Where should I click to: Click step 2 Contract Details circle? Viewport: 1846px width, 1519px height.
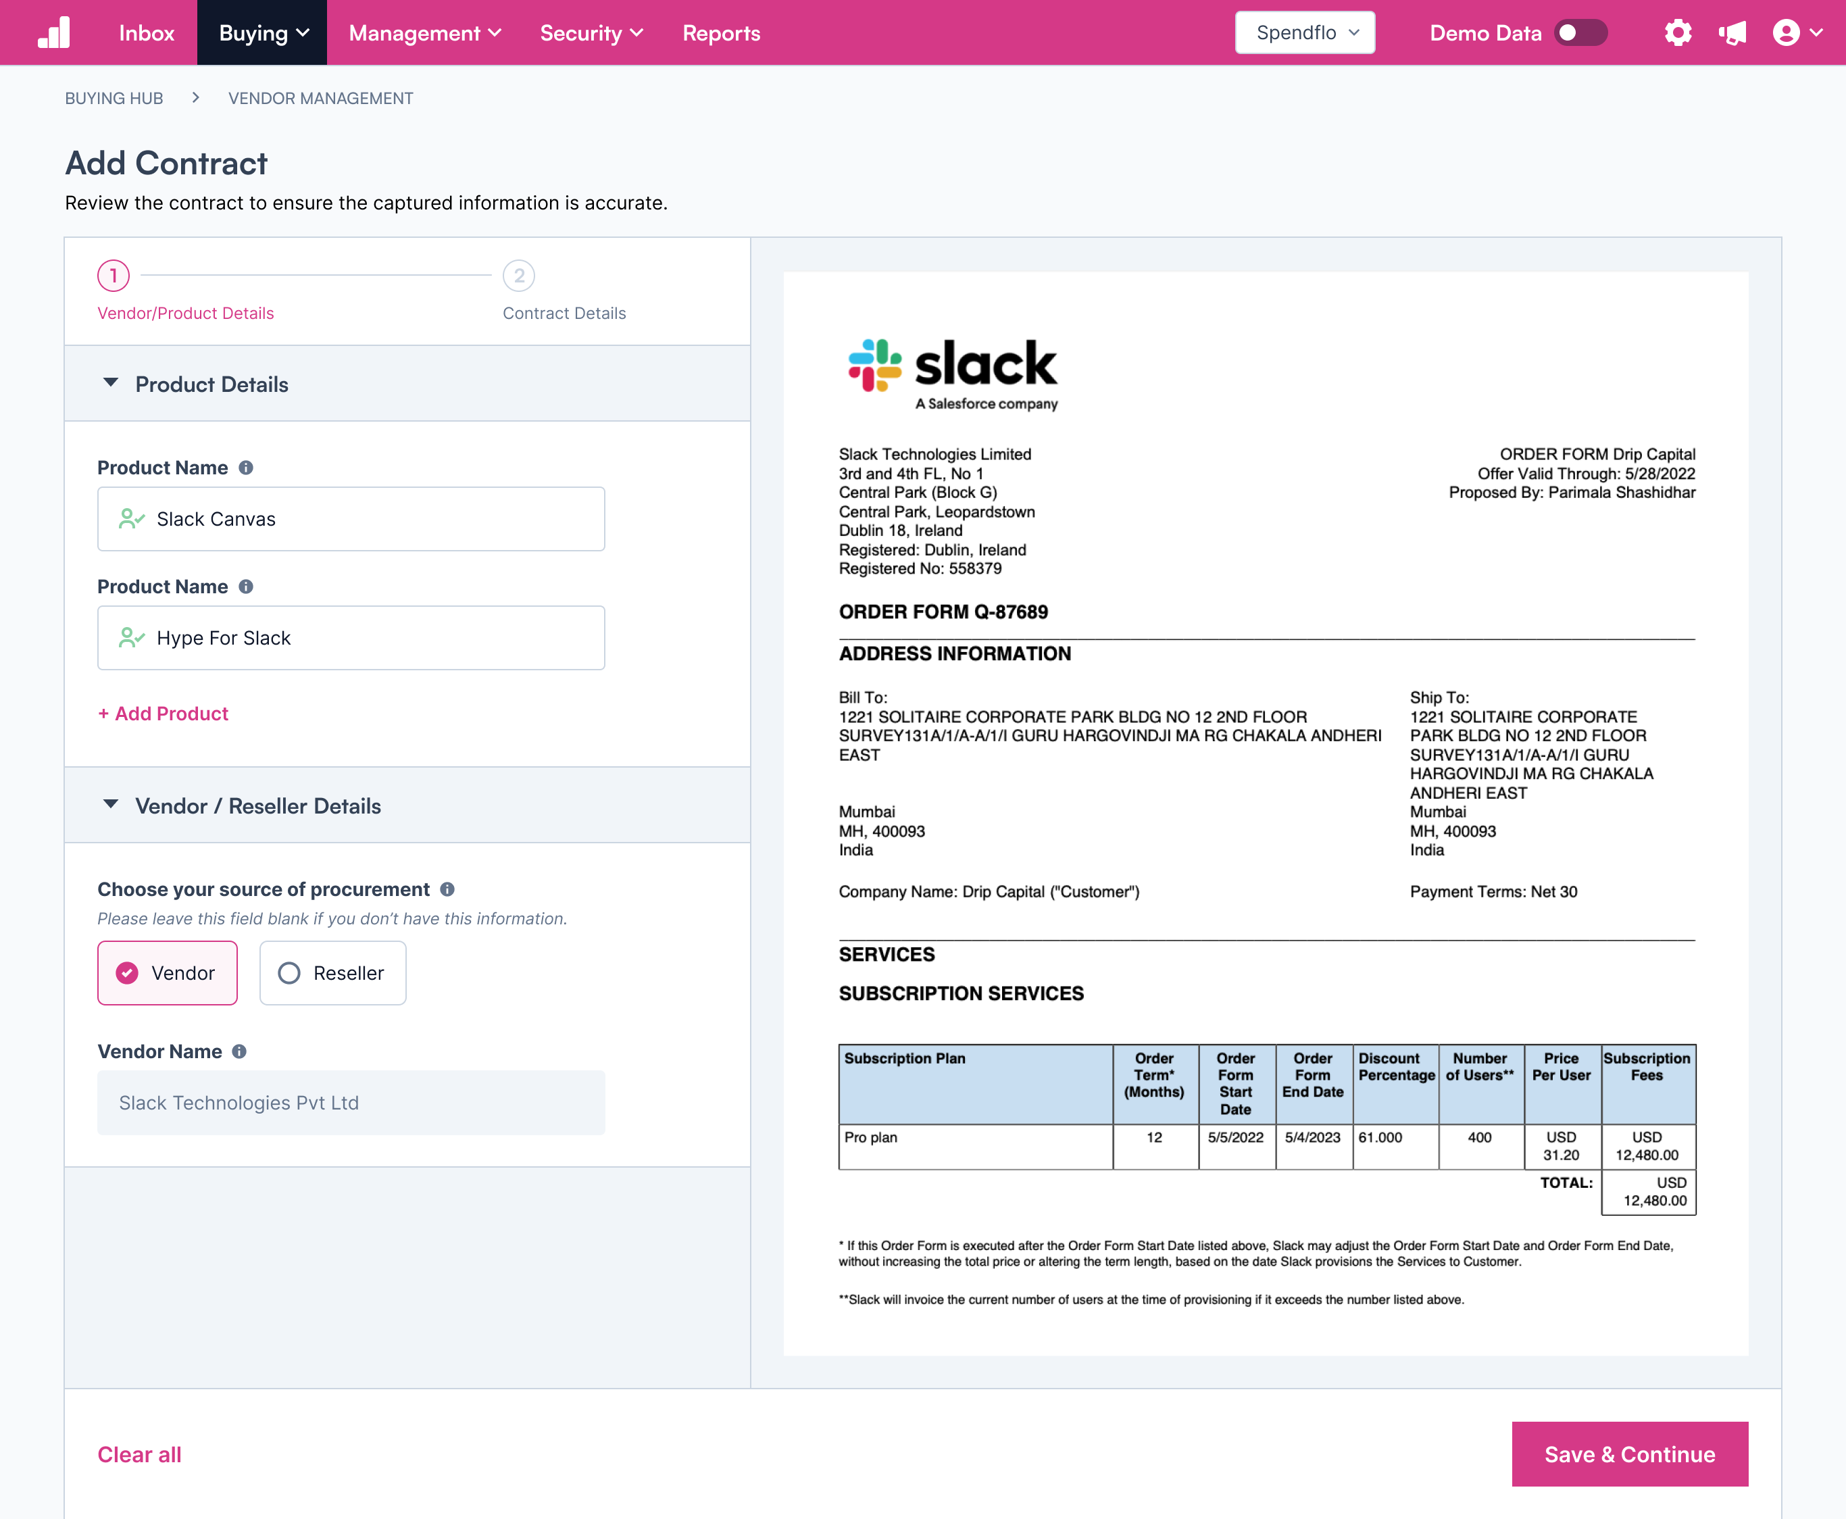519,276
